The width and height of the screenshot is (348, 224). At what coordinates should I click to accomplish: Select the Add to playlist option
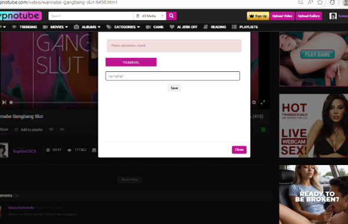(29, 130)
